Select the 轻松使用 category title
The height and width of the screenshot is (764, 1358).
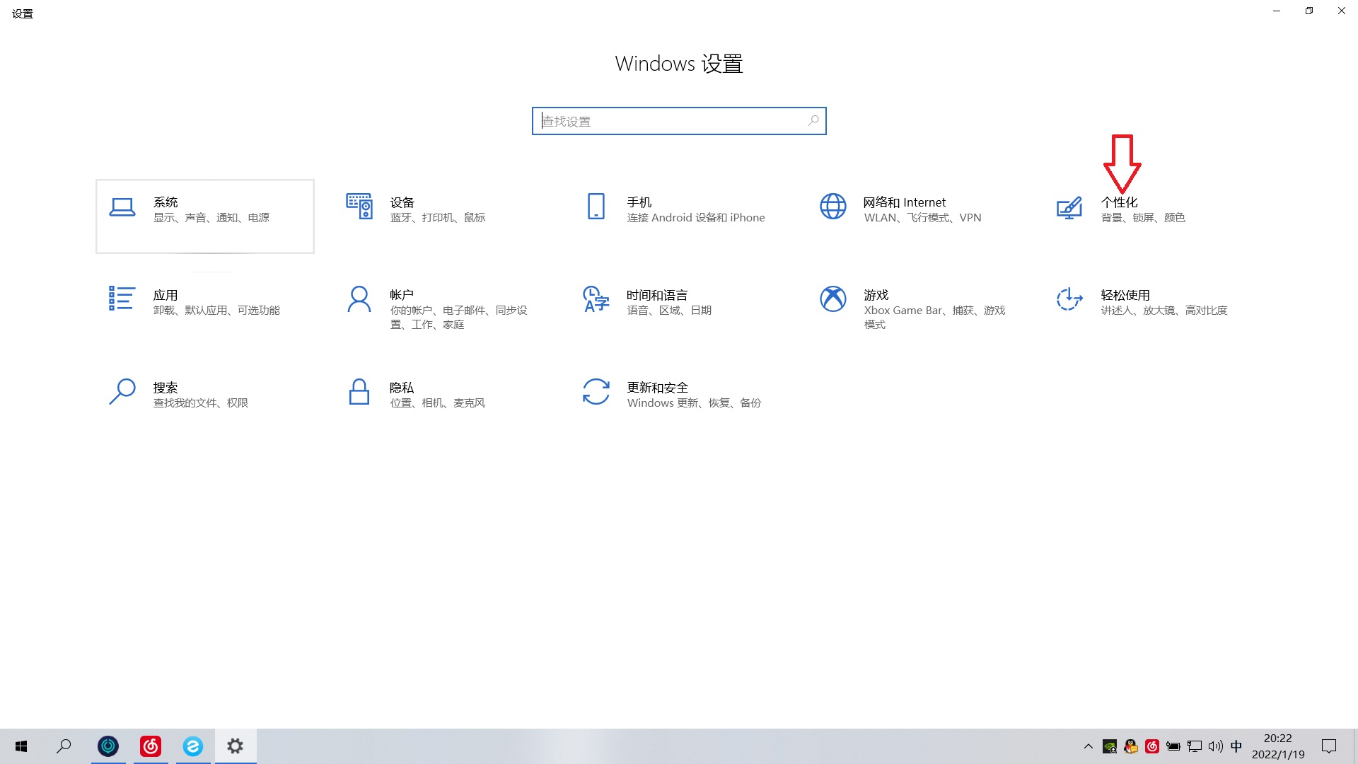(1125, 295)
